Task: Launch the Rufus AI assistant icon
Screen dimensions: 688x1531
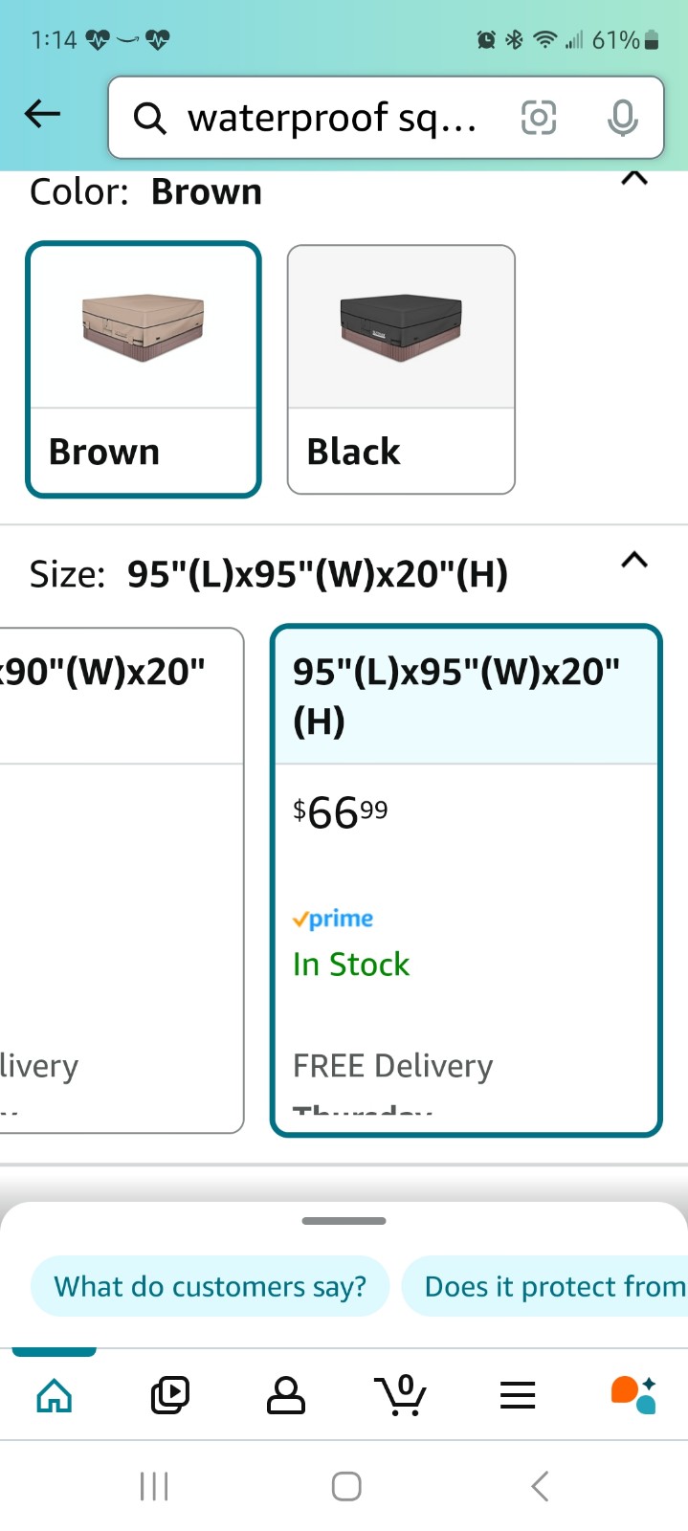Action: pyautogui.click(x=633, y=1395)
